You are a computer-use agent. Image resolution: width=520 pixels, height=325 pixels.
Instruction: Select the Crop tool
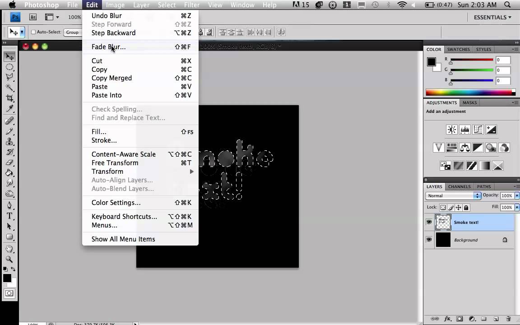(x=9, y=98)
